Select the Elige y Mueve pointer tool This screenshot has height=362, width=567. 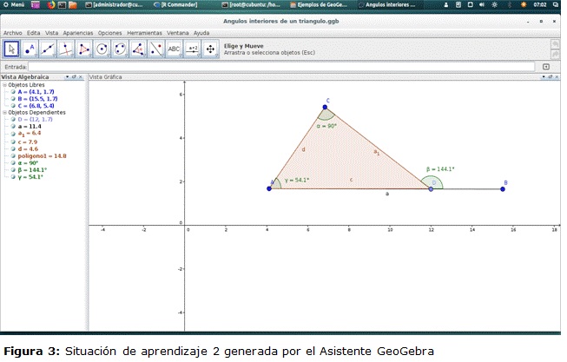coord(11,49)
